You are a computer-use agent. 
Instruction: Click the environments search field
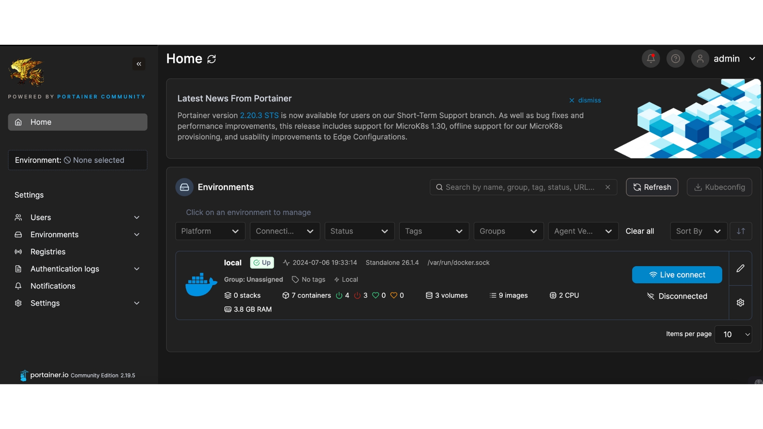(x=519, y=187)
